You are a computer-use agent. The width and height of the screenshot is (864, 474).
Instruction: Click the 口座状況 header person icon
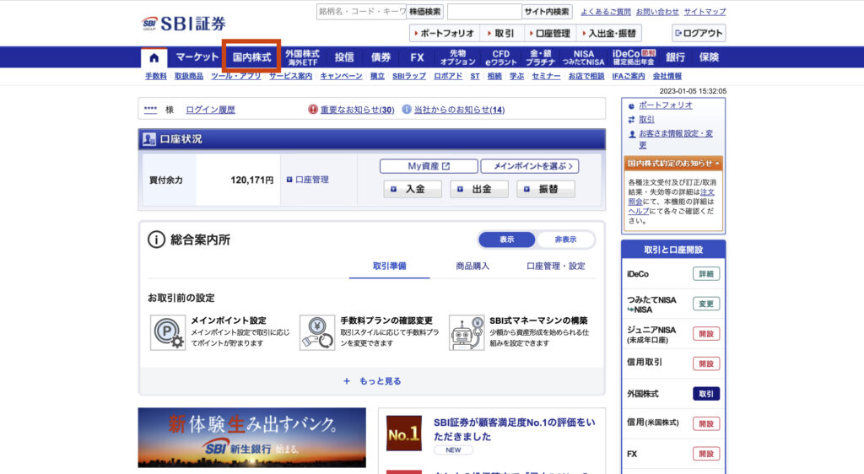pos(148,139)
